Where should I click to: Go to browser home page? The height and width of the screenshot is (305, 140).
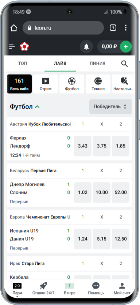[x=14, y=28]
